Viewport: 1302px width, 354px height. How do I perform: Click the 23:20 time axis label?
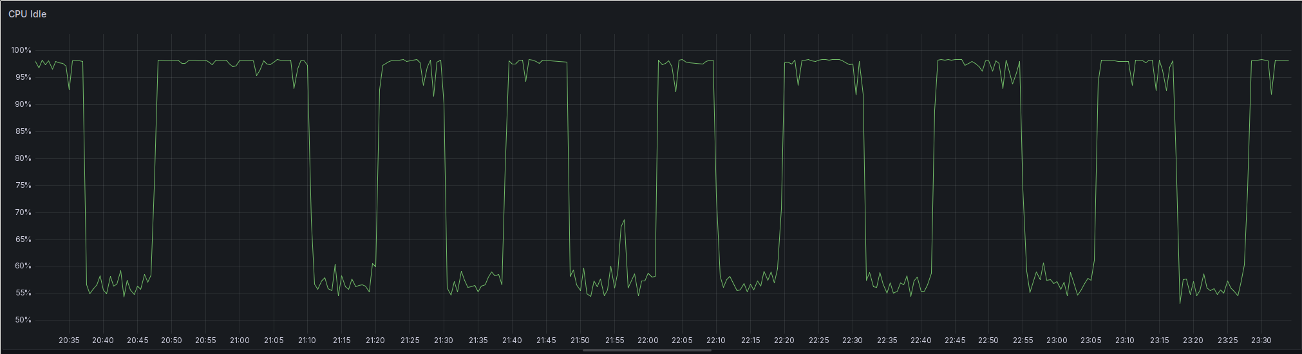(x=1193, y=340)
